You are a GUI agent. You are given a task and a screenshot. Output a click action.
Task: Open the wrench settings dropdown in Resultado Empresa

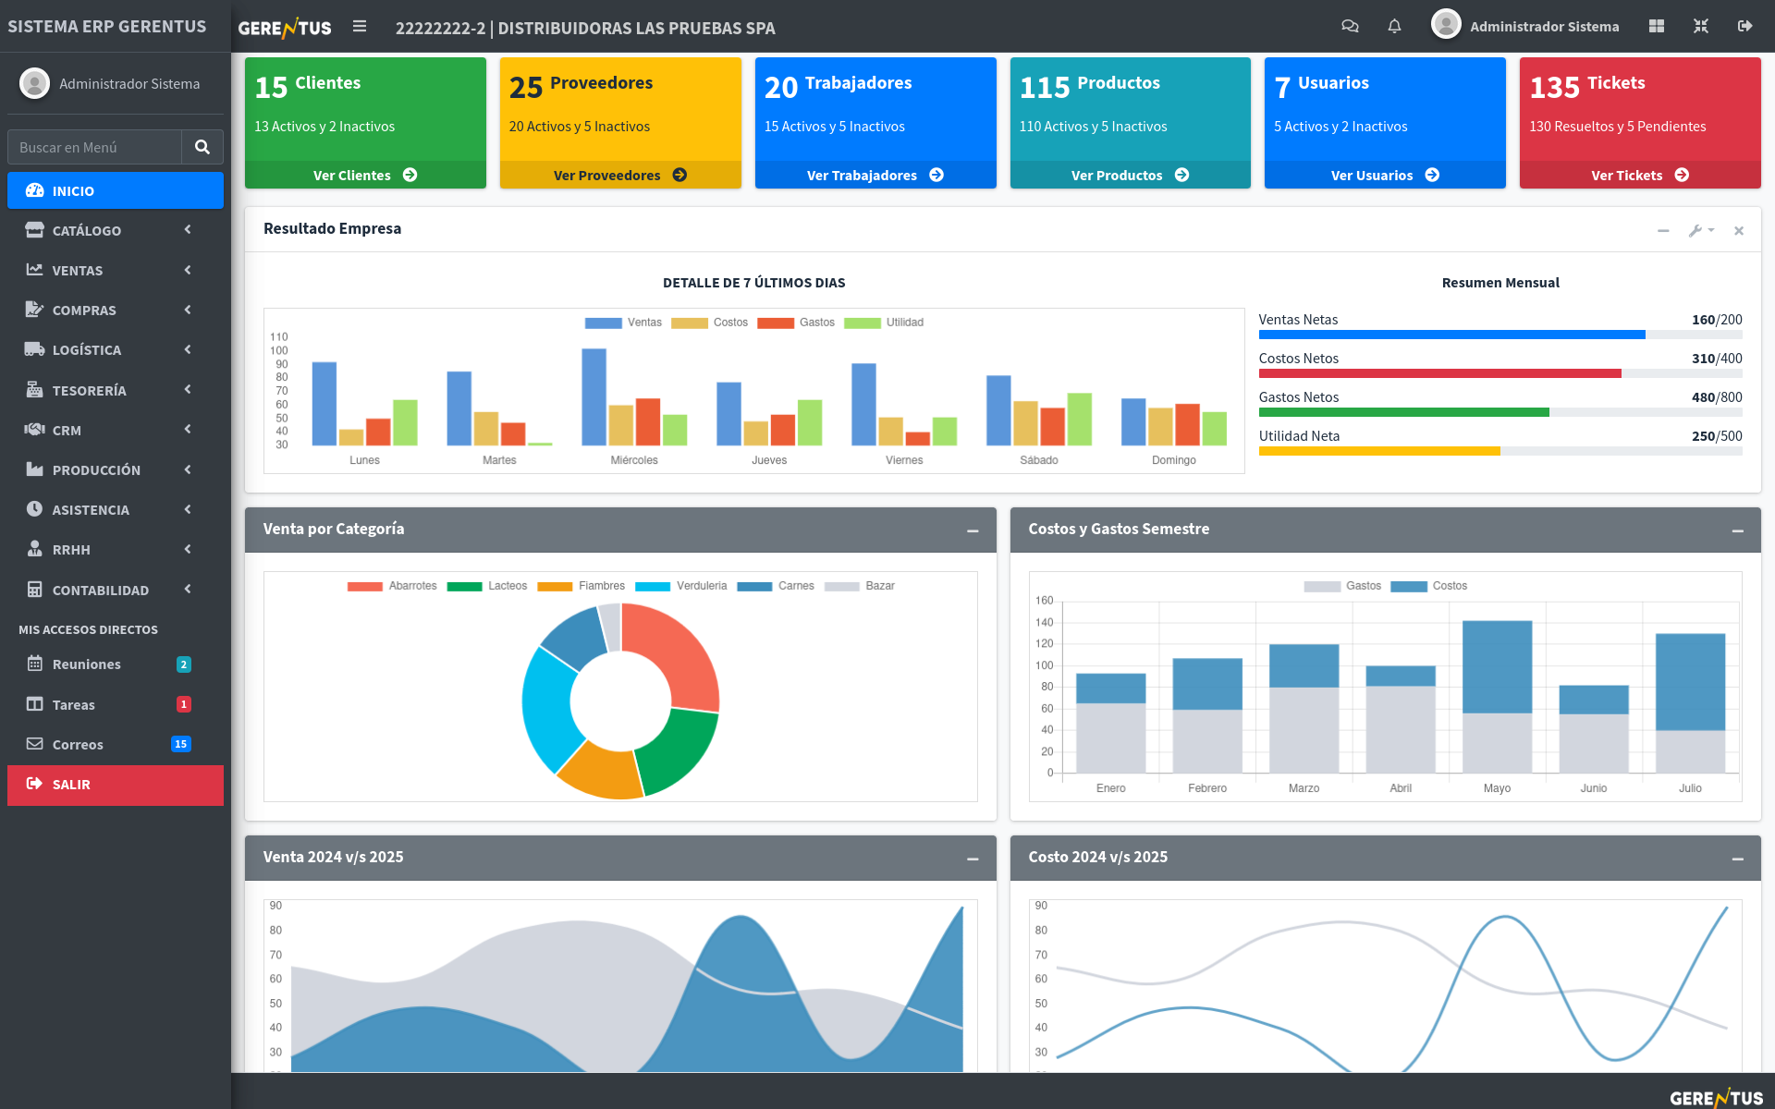pos(1700,231)
